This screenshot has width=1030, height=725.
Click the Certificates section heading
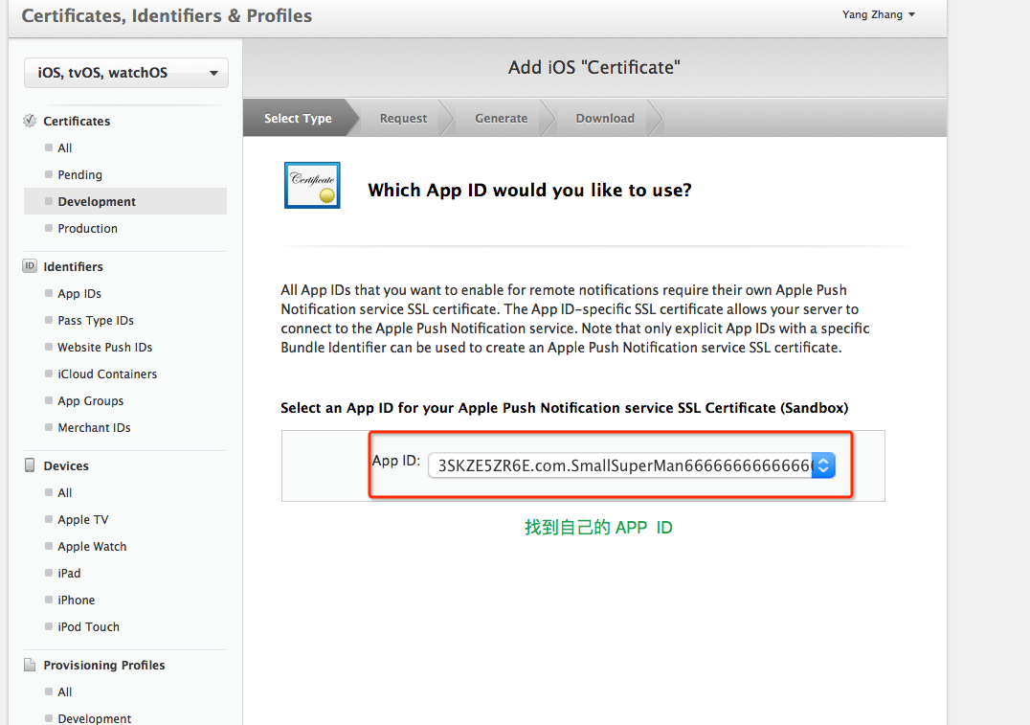[x=77, y=121]
